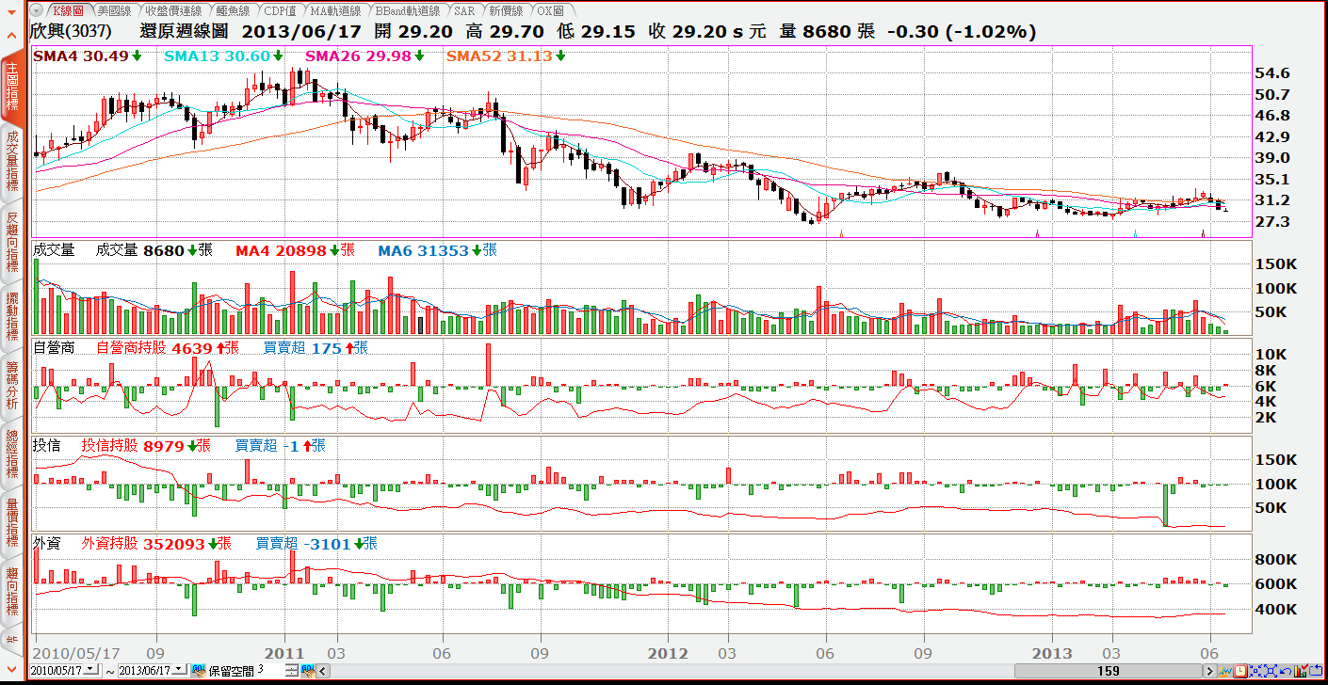Click the expand chart arrows icon

(x=1271, y=671)
